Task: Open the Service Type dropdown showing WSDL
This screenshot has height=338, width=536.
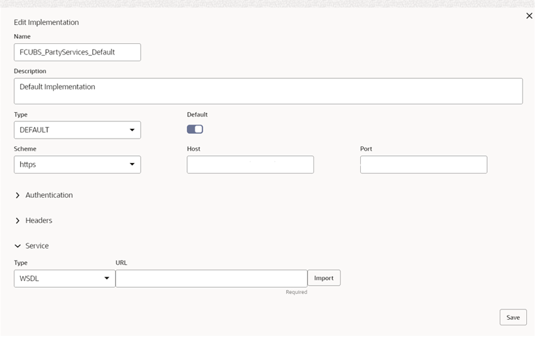Action: tap(65, 279)
